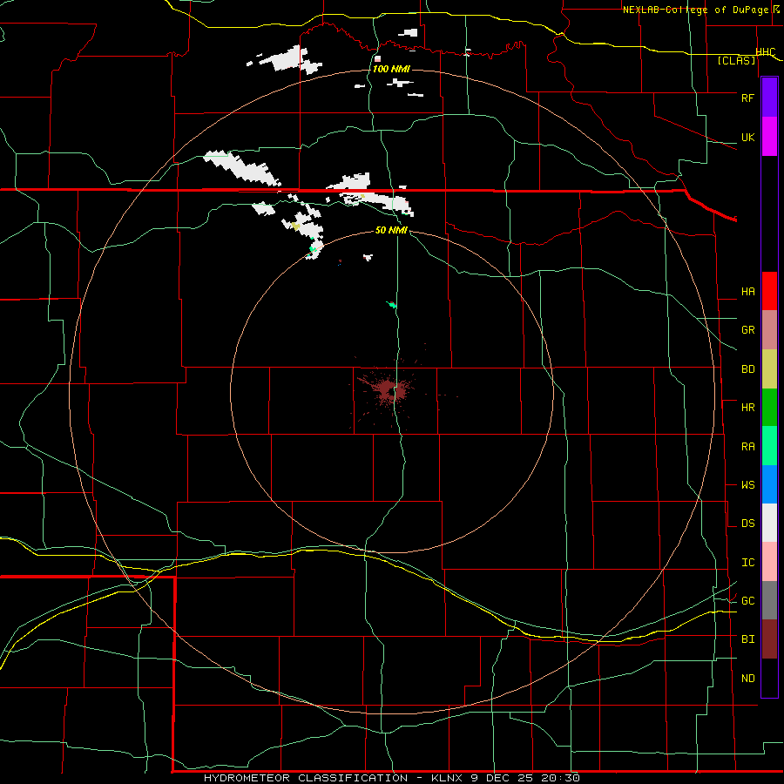Click the RF legend label
Viewport: 784px width, 784px height.
(x=747, y=98)
